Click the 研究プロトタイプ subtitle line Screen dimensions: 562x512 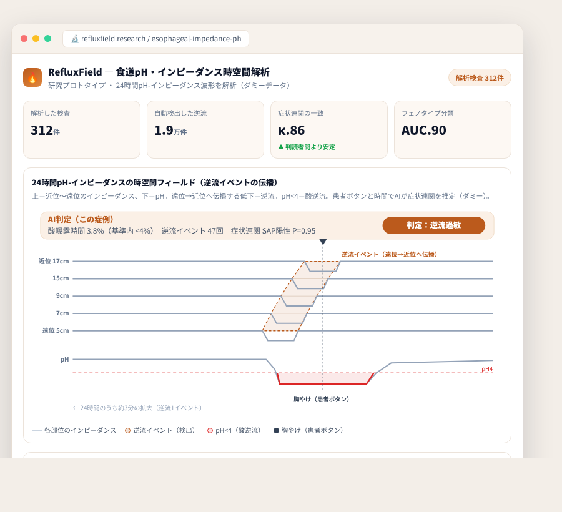point(169,86)
